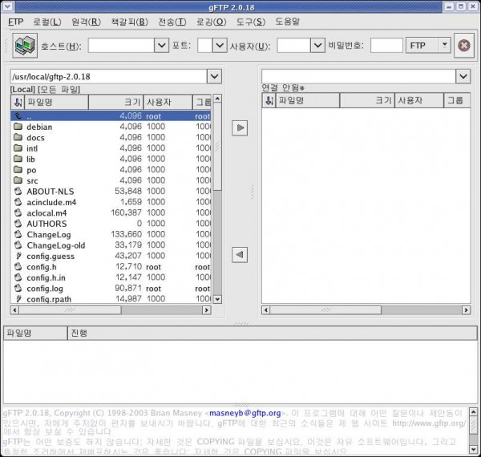Screen dimensions: 481x457
Task: Select the src folder icon
Action: (x=18, y=180)
